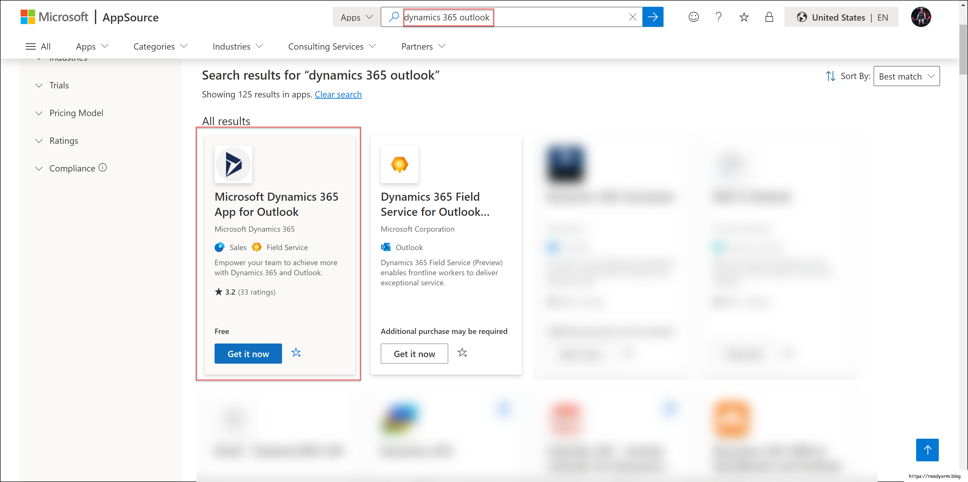Open the United States region globe selector
Screen dimensions: 968x482
(802, 17)
